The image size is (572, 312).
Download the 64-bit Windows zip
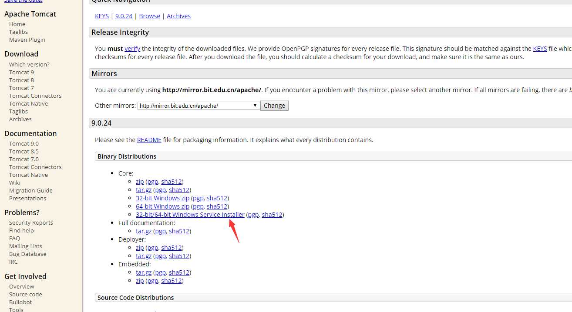pyautogui.click(x=162, y=206)
